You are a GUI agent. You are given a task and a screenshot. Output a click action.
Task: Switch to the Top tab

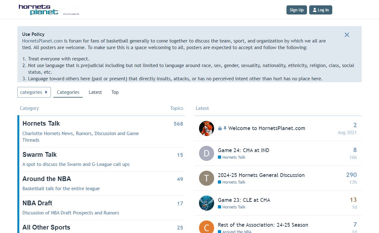(x=115, y=92)
